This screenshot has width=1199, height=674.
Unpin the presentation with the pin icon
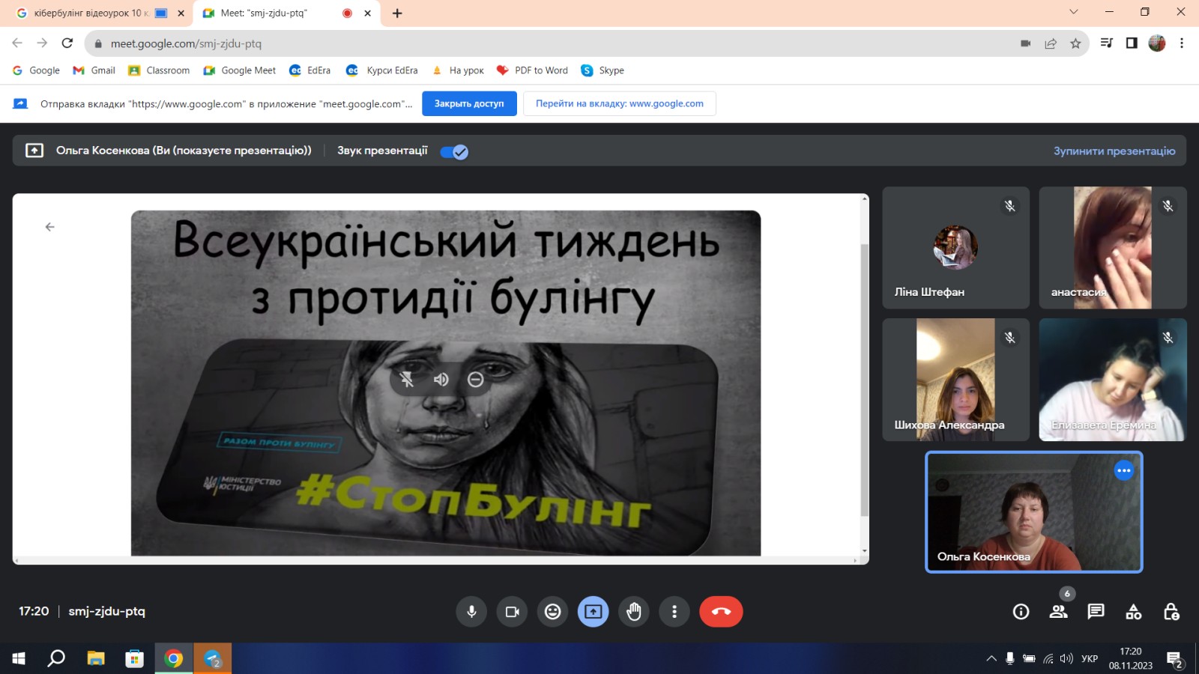tap(407, 380)
